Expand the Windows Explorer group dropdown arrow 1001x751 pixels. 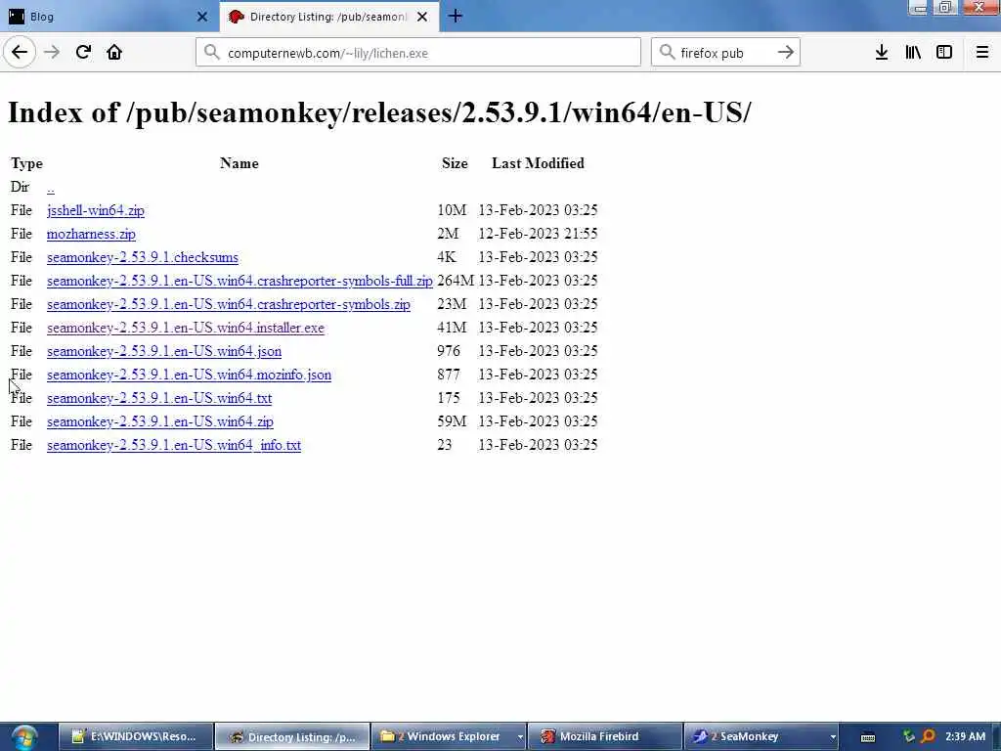pos(520,737)
